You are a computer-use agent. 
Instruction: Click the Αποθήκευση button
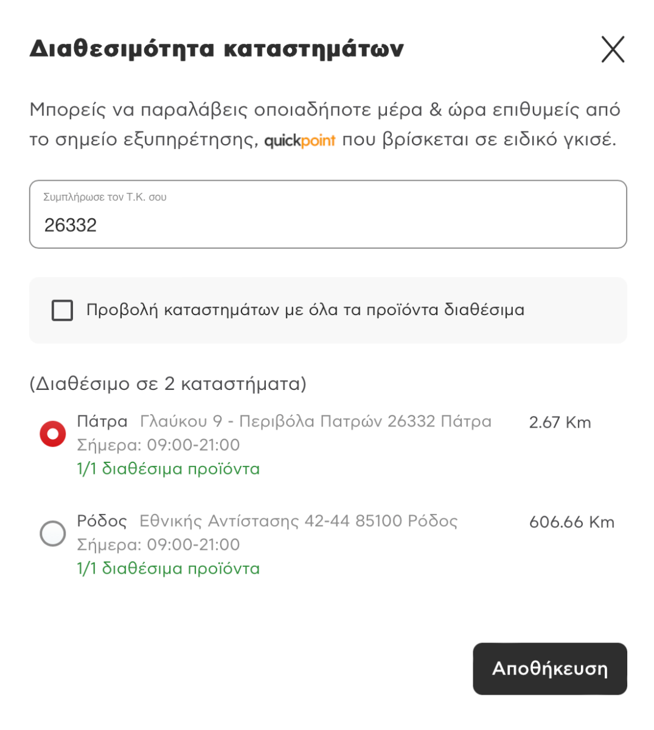pos(550,669)
